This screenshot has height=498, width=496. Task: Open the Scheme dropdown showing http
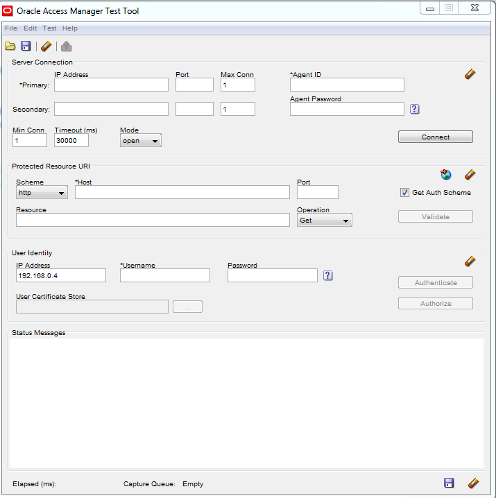(x=42, y=192)
